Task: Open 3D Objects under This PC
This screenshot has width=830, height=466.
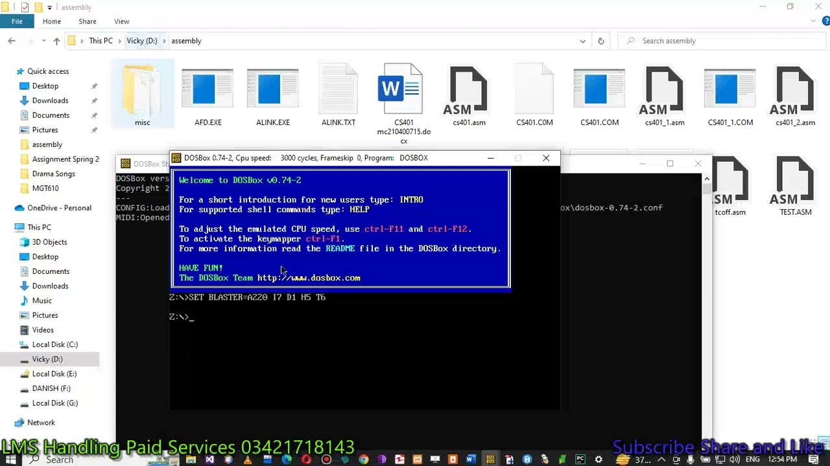Action: (49, 242)
